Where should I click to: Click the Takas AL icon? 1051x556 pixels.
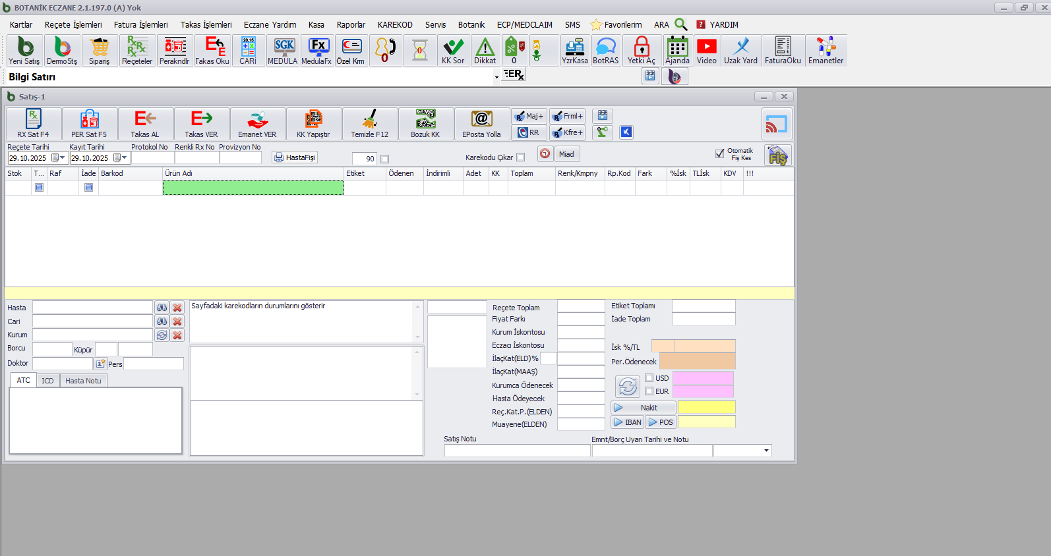click(145, 124)
